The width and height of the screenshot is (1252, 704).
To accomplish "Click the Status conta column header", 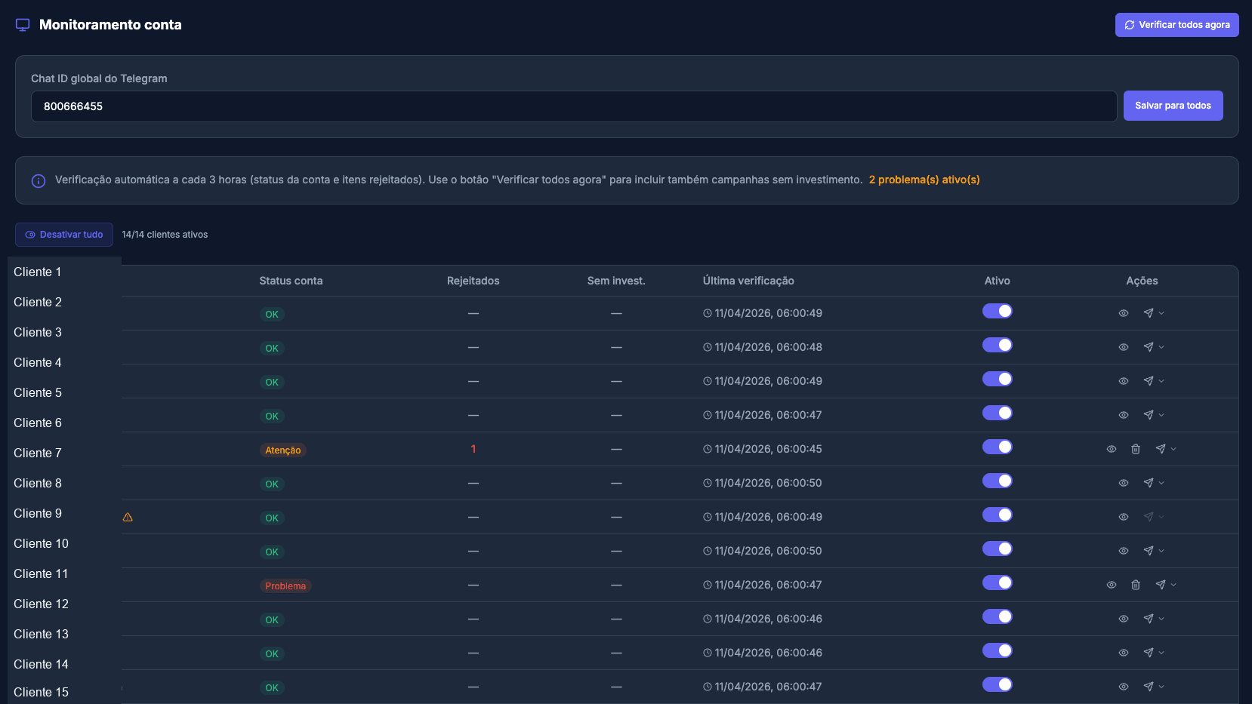I will click(291, 281).
